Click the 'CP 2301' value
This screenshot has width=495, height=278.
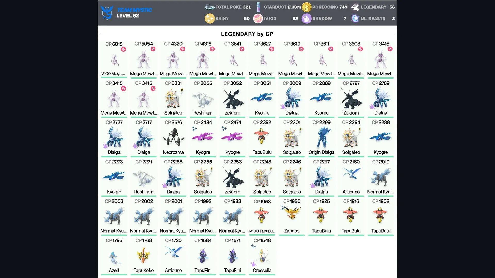[292, 122]
